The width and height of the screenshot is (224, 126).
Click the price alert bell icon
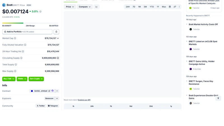[56, 32]
